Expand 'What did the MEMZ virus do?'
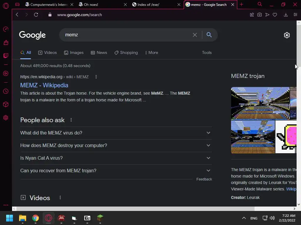The image size is (301, 225). (116, 133)
